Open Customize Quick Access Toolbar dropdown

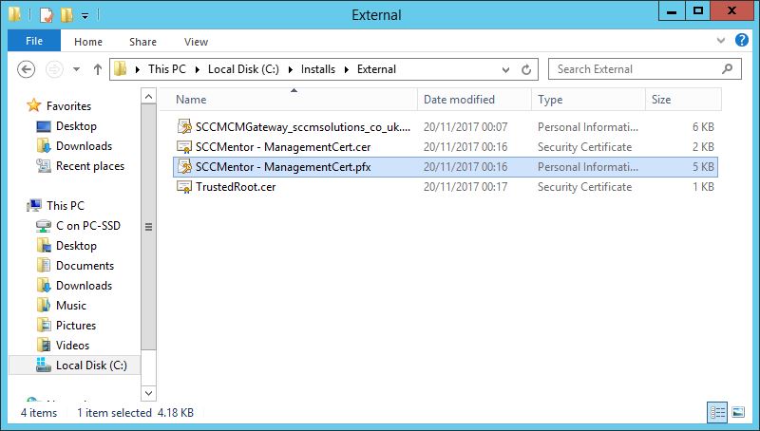(x=85, y=16)
